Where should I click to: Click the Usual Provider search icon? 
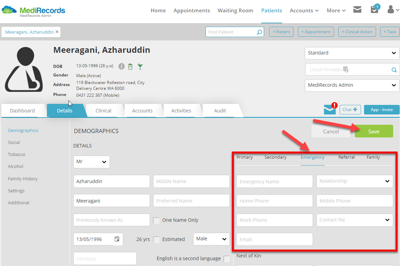coord(394,70)
